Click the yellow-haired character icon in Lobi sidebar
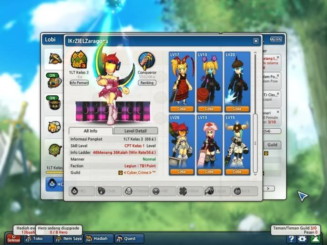Image resolution: width=327 pixels, height=245 pixels. click(x=54, y=127)
